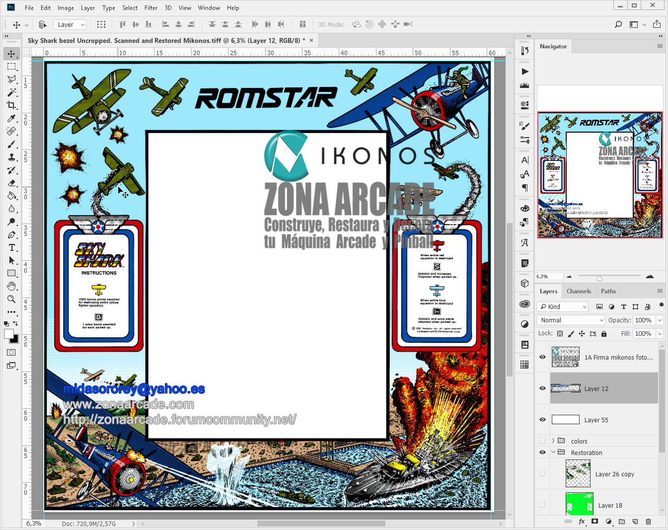Expand the colors layer group
The image size is (668, 530).
(x=553, y=441)
